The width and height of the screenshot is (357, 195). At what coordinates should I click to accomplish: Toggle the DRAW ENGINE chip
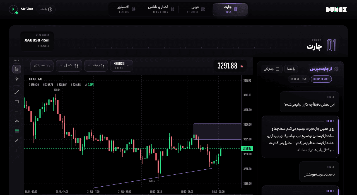tap(321, 79)
